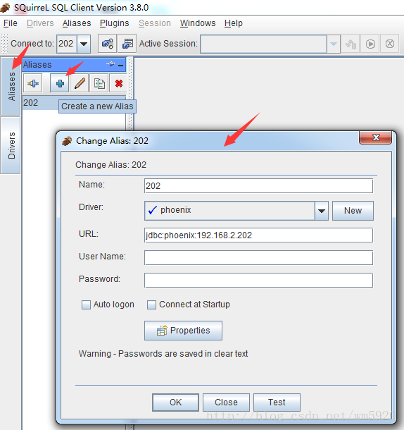Viewport: 404px width, 430px height.
Task: Switch to the vertical Aliases side tab
Action: pos(11,86)
